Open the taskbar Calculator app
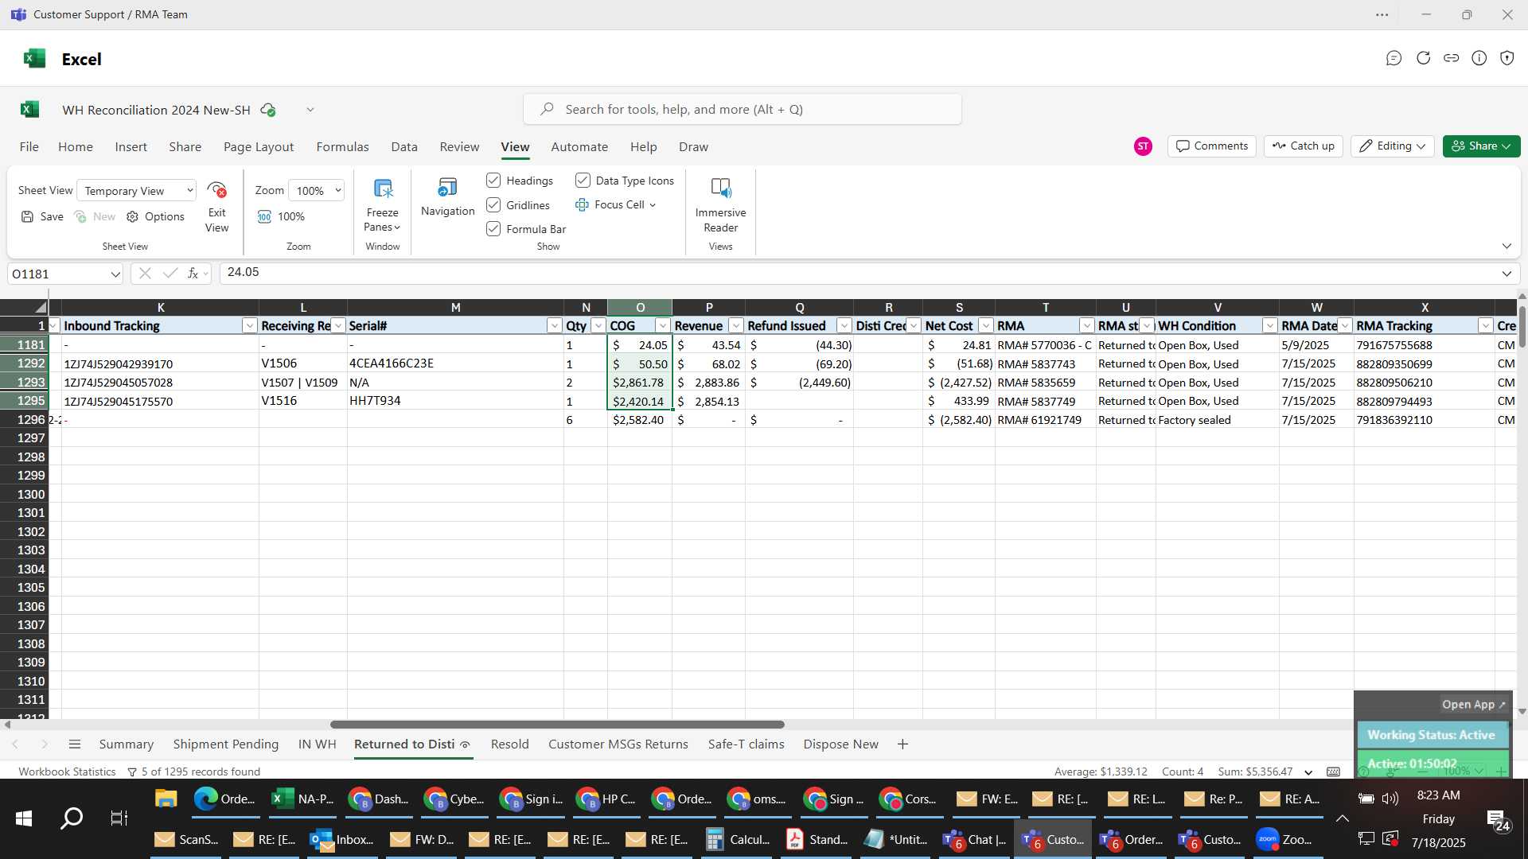Screen dimensions: 1528x859 tap(737, 839)
